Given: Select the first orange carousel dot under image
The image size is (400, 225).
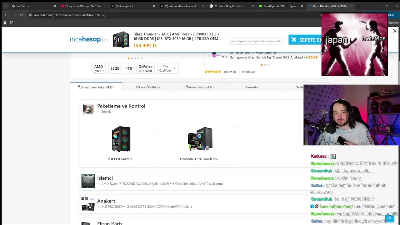Looking at the screenshot, I should 128,58.
